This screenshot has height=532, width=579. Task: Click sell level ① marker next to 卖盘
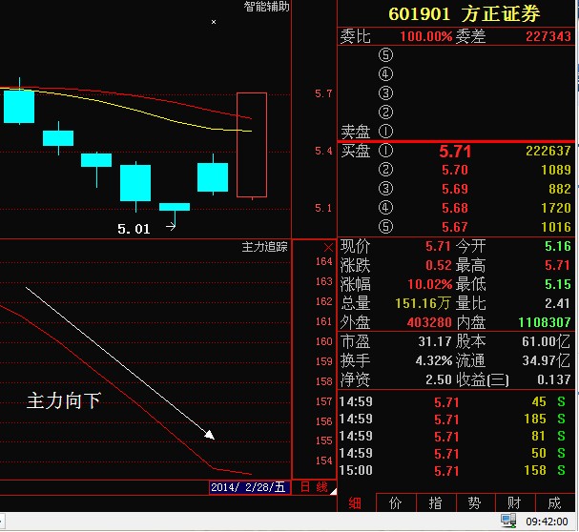pos(386,131)
